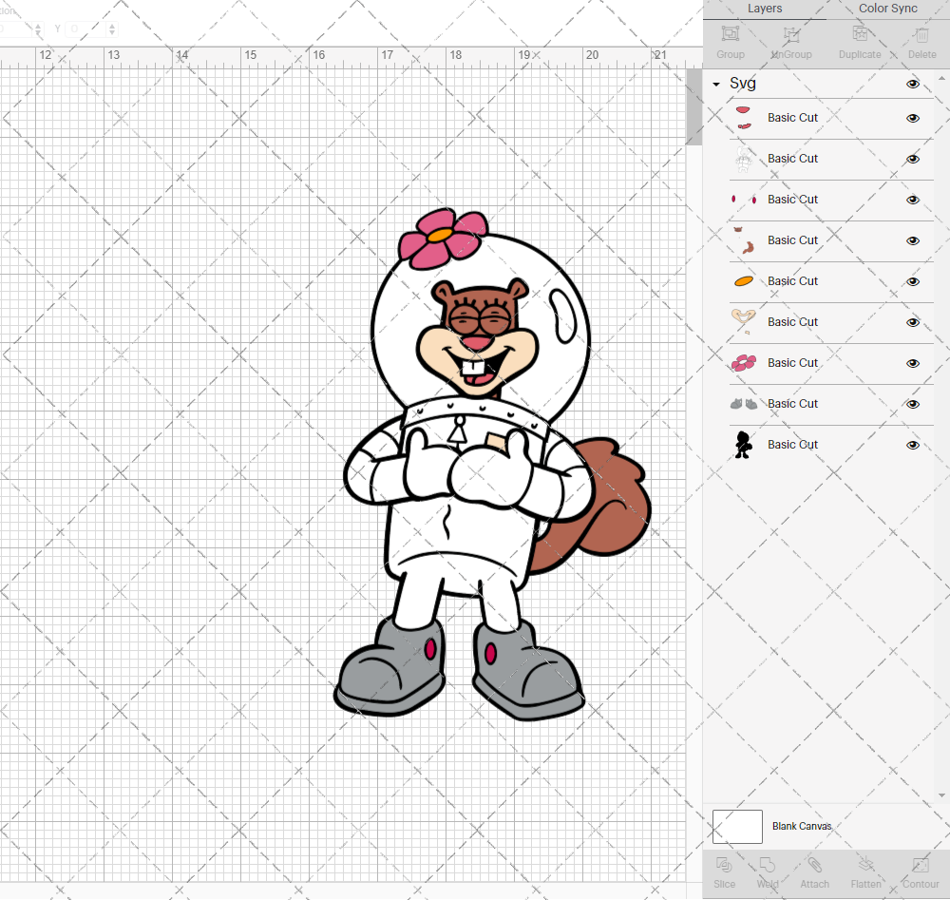
Task: Hide the white suit Basic Cut layer
Action: click(x=912, y=159)
